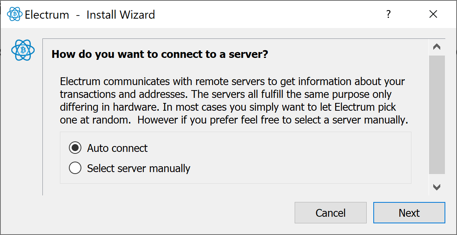Image resolution: width=457 pixels, height=235 pixels.
Task: Click the vertical scrollbar thumb
Action: tap(437, 115)
